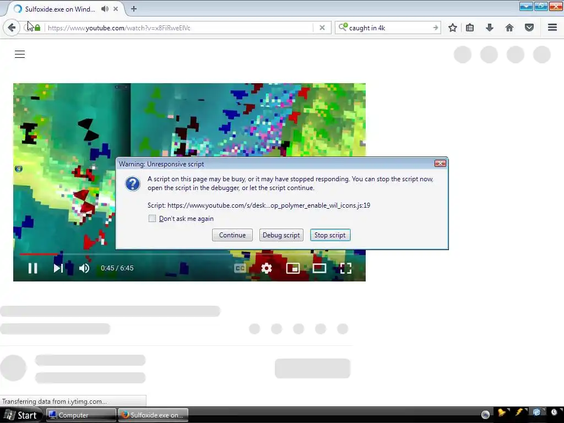Close the Sulfoxide.exe tab
The width and height of the screenshot is (564, 423).
[116, 9]
